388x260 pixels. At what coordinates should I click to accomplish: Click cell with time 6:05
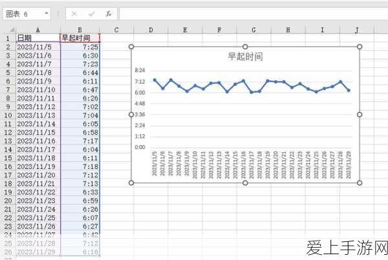[80, 124]
